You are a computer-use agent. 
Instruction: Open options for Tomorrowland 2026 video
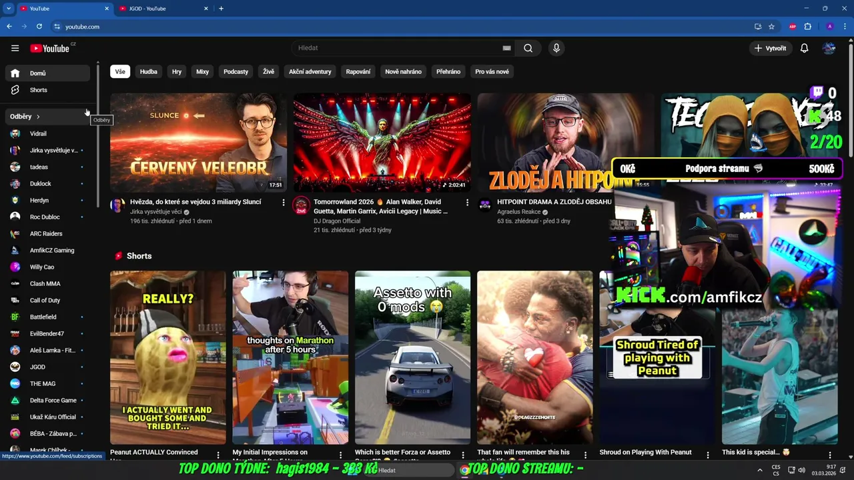click(x=467, y=202)
